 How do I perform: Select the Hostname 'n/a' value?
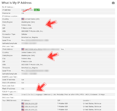[x=23, y=13]
